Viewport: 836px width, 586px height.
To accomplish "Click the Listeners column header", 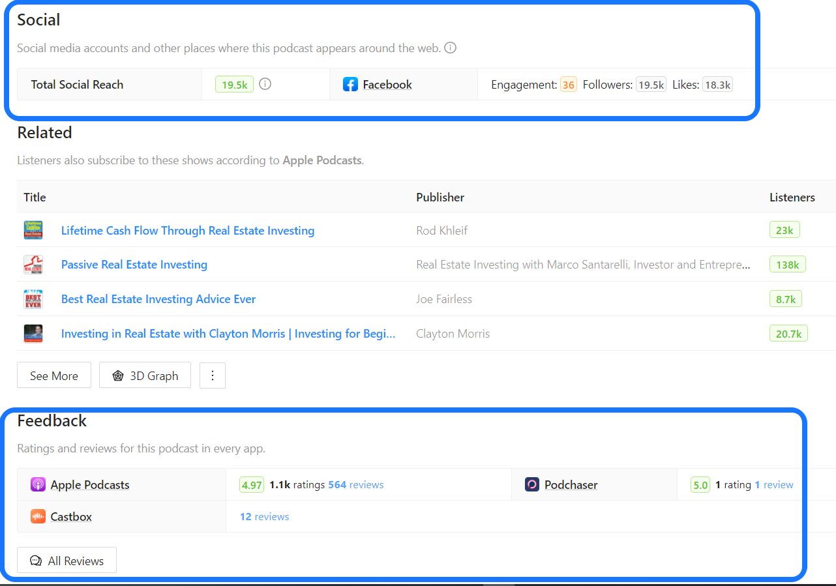I will (792, 197).
